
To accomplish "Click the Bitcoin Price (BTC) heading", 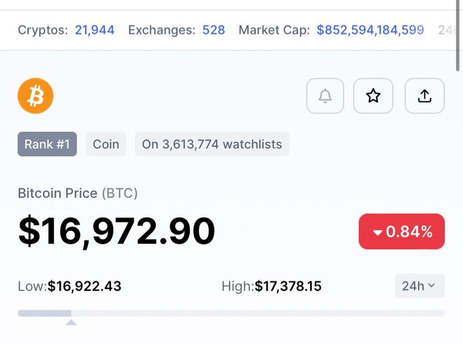I will [78, 193].
